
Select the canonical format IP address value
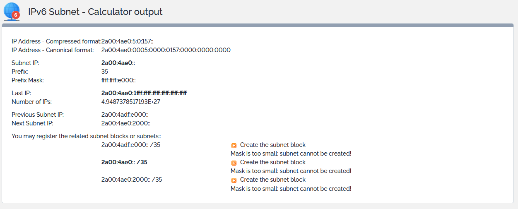tap(166, 50)
